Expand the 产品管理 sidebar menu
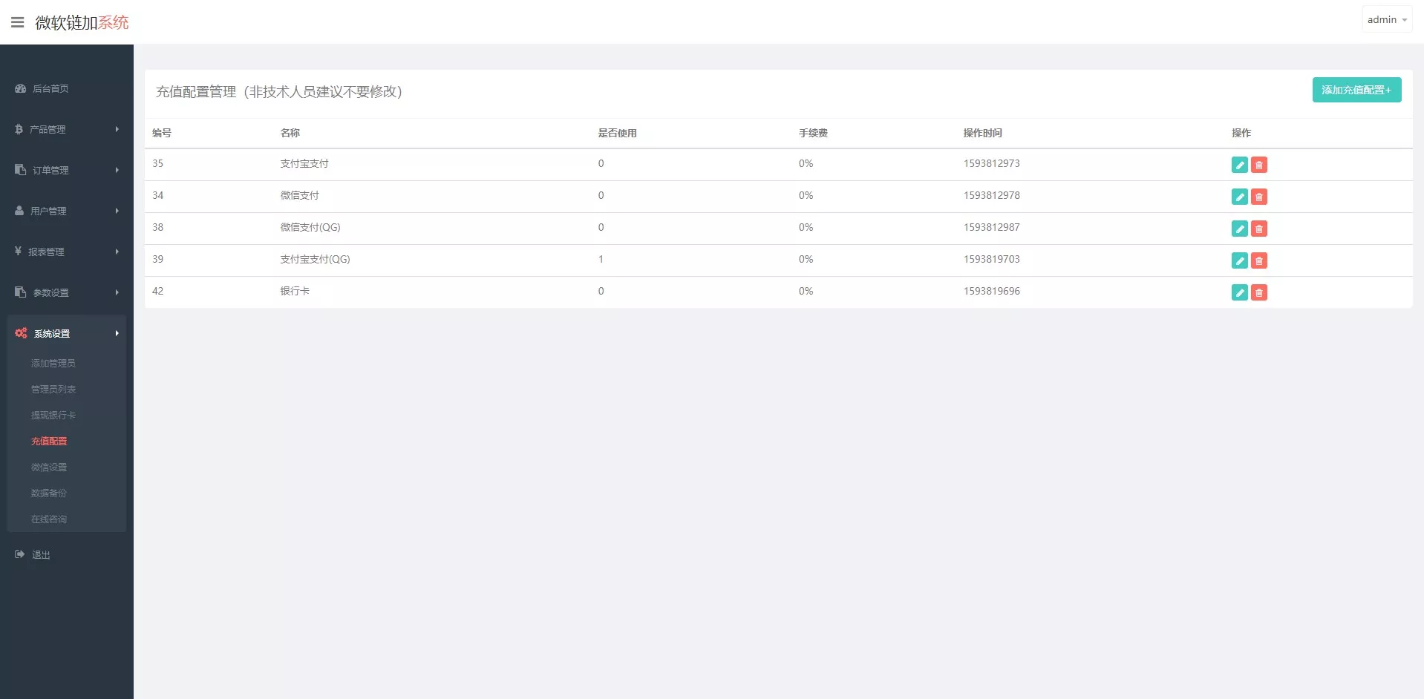The height and width of the screenshot is (699, 1424). 66,129
